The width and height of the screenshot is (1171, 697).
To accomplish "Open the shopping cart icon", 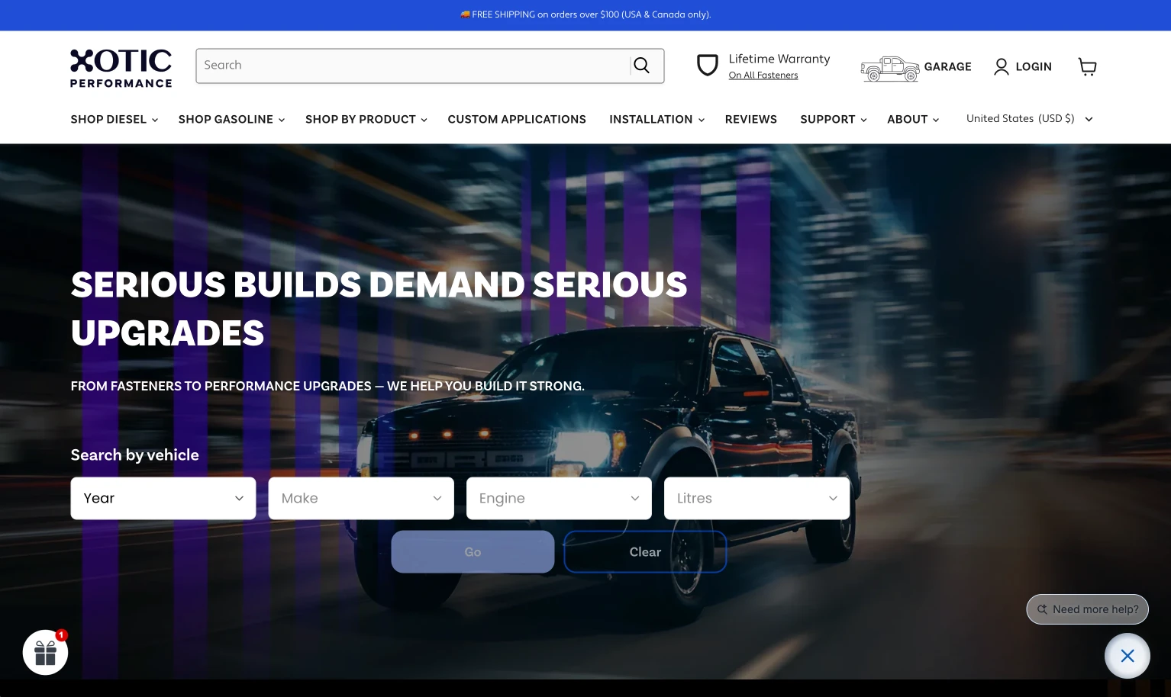I will point(1088,67).
